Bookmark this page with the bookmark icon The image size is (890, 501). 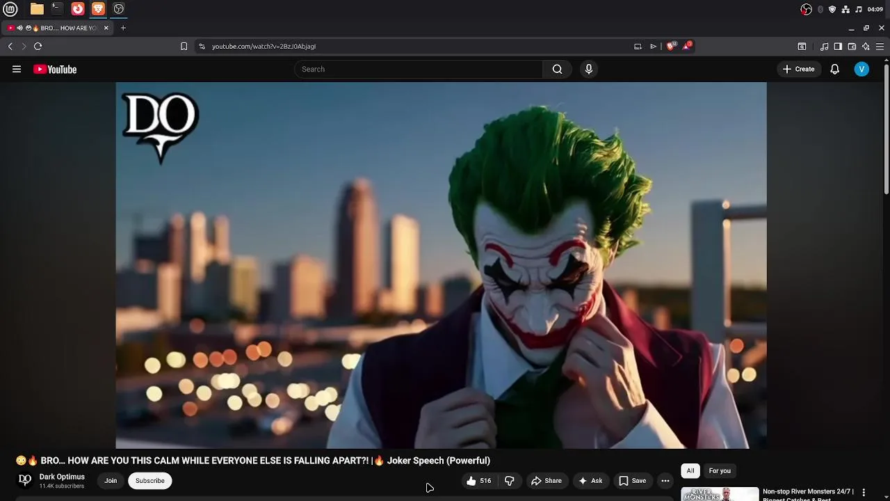pos(184,46)
